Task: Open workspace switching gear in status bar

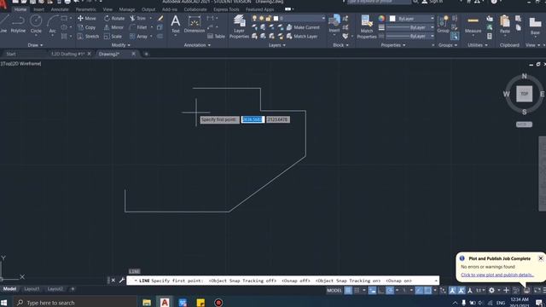Action: (491, 290)
